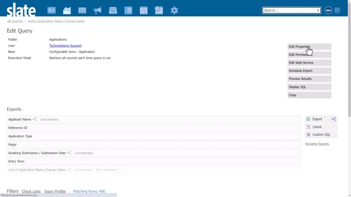Screen dimensions: 351x197
Task: Click Matching Rows: 406 count
Action: click(89, 191)
